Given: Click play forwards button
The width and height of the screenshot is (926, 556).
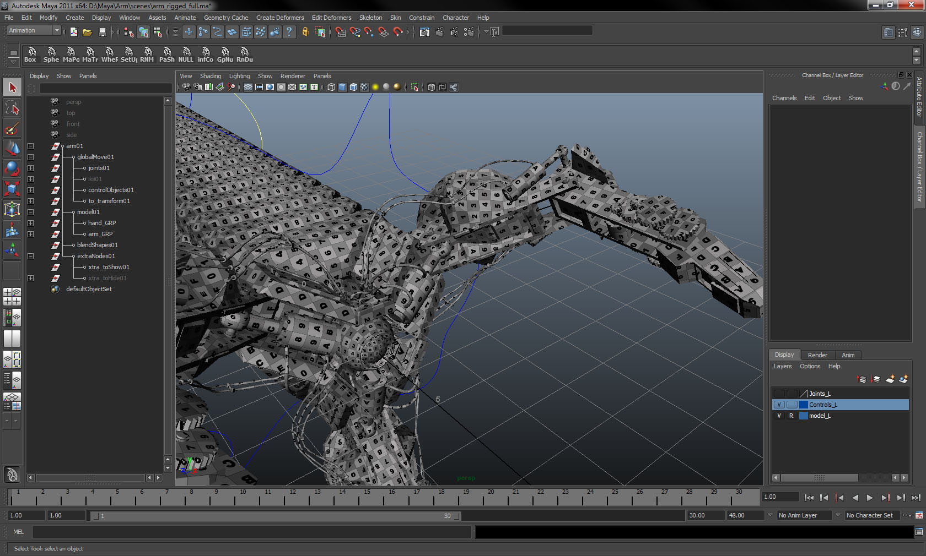Looking at the screenshot, I should pos(870,498).
